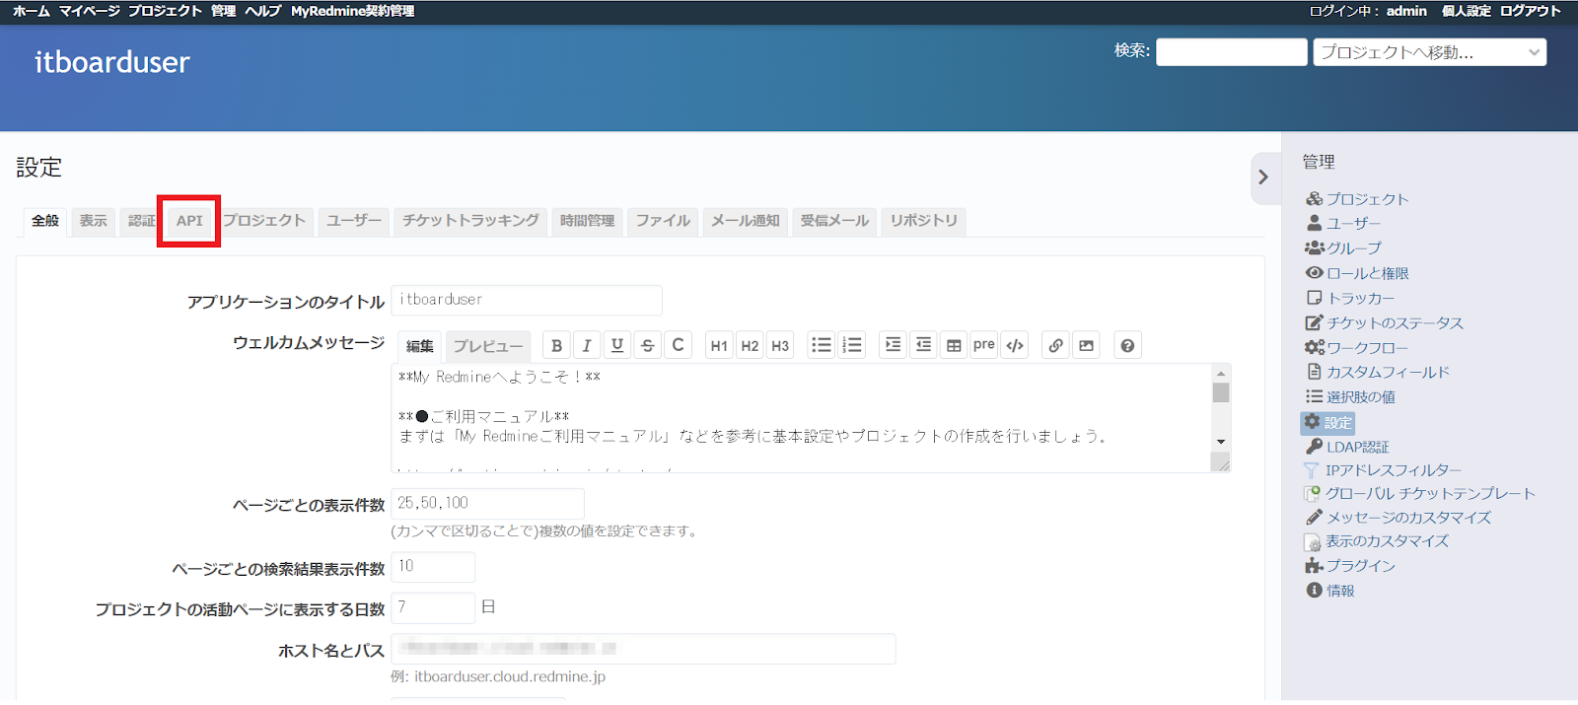Switch to the API settings tab
Image resolution: width=1578 pixels, height=705 pixels.
(189, 221)
